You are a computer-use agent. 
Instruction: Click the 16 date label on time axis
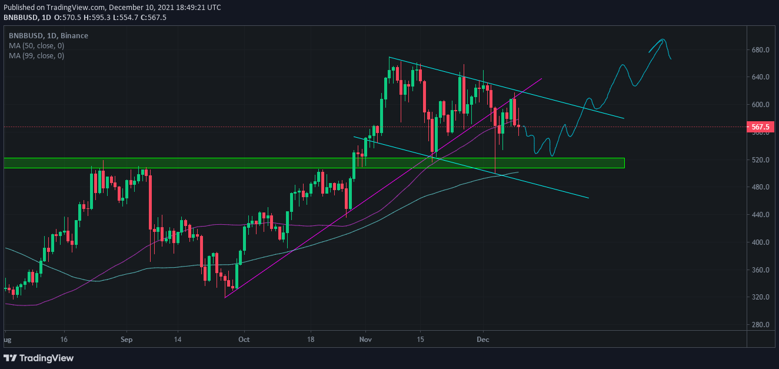[x=64, y=340]
